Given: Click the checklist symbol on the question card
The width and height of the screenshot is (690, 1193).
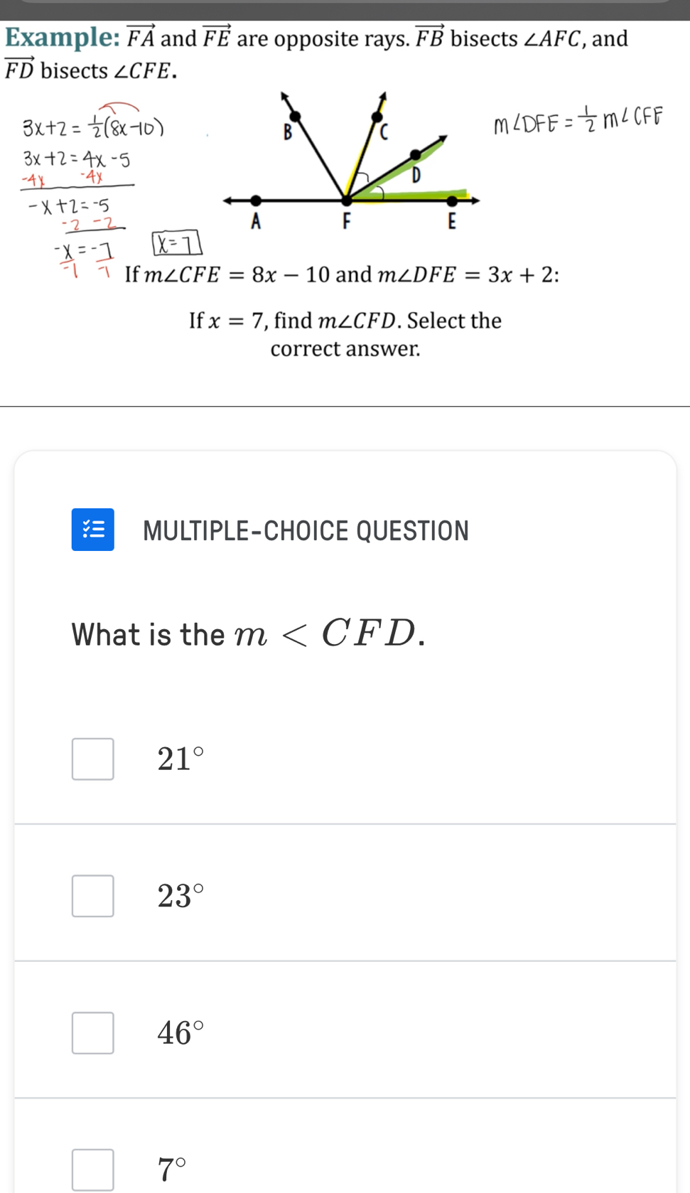Looking at the screenshot, I should [92, 529].
